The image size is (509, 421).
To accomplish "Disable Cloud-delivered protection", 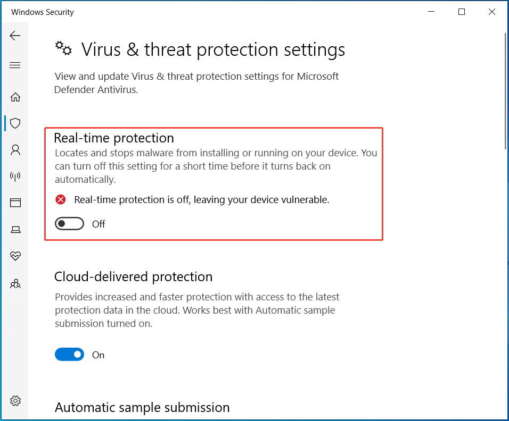I will (x=69, y=354).
